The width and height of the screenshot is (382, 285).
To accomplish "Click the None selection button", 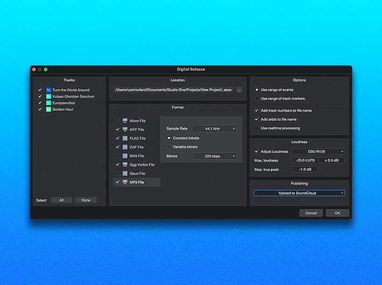I will [x=86, y=200].
